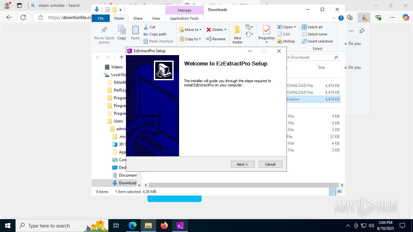Open the Delete dropdown arrow

tap(225, 30)
